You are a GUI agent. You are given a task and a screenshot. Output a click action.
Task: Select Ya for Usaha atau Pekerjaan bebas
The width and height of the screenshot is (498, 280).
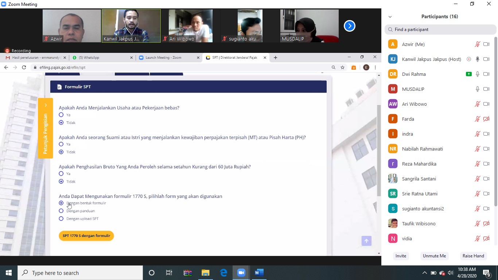click(x=61, y=115)
